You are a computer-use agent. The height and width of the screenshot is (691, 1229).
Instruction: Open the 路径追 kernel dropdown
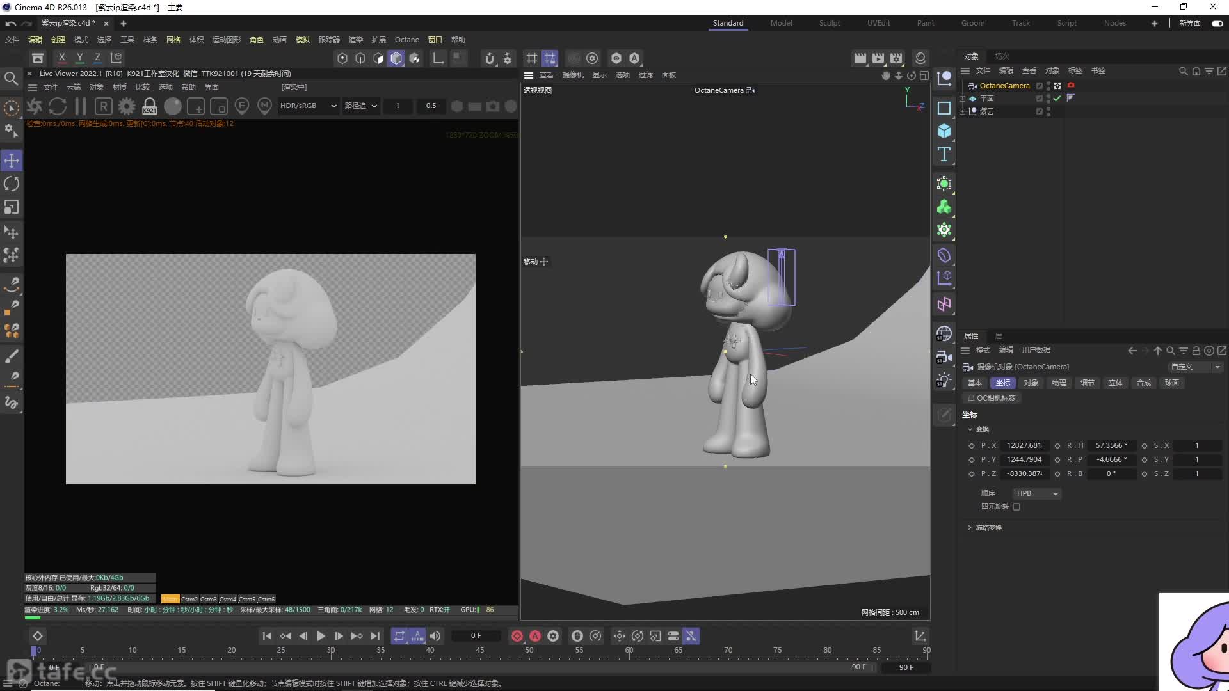coord(360,106)
